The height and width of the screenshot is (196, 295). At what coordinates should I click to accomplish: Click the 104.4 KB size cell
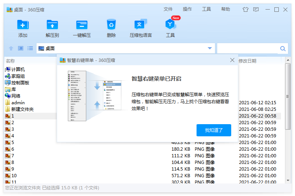pos(181,162)
